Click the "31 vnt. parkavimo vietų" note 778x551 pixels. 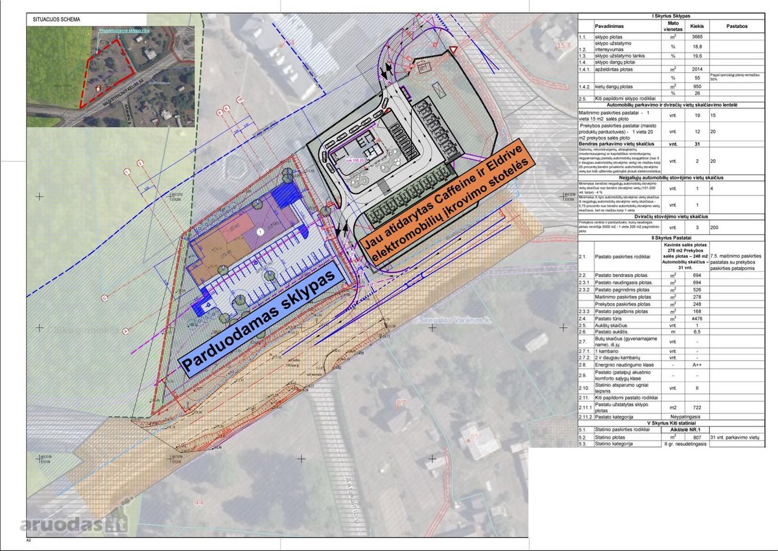(x=734, y=438)
